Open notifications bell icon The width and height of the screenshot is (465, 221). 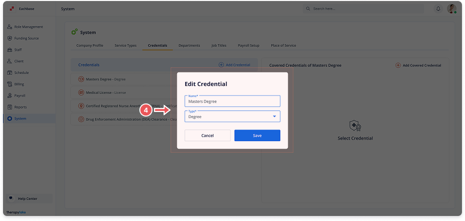438,9
